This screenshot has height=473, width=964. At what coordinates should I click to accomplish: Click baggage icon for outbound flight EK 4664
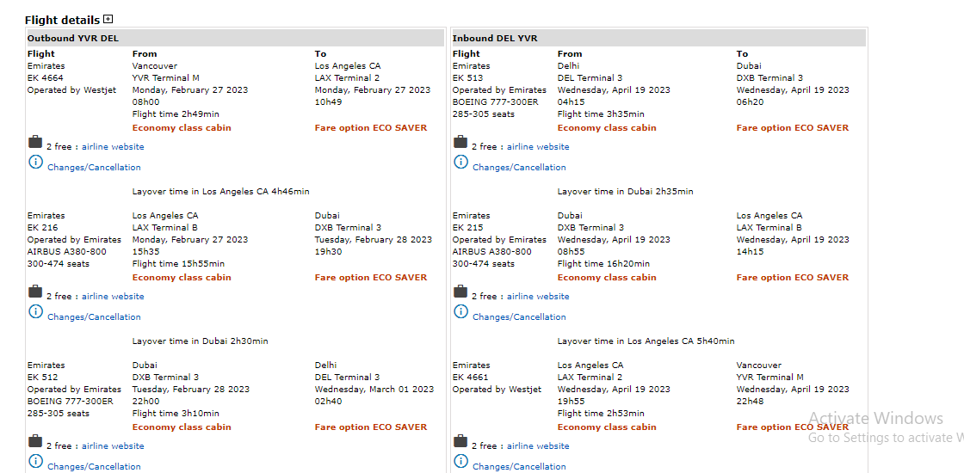click(35, 142)
